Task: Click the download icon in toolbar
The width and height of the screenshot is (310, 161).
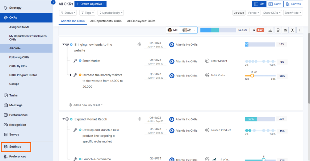Action: tap(270, 30)
